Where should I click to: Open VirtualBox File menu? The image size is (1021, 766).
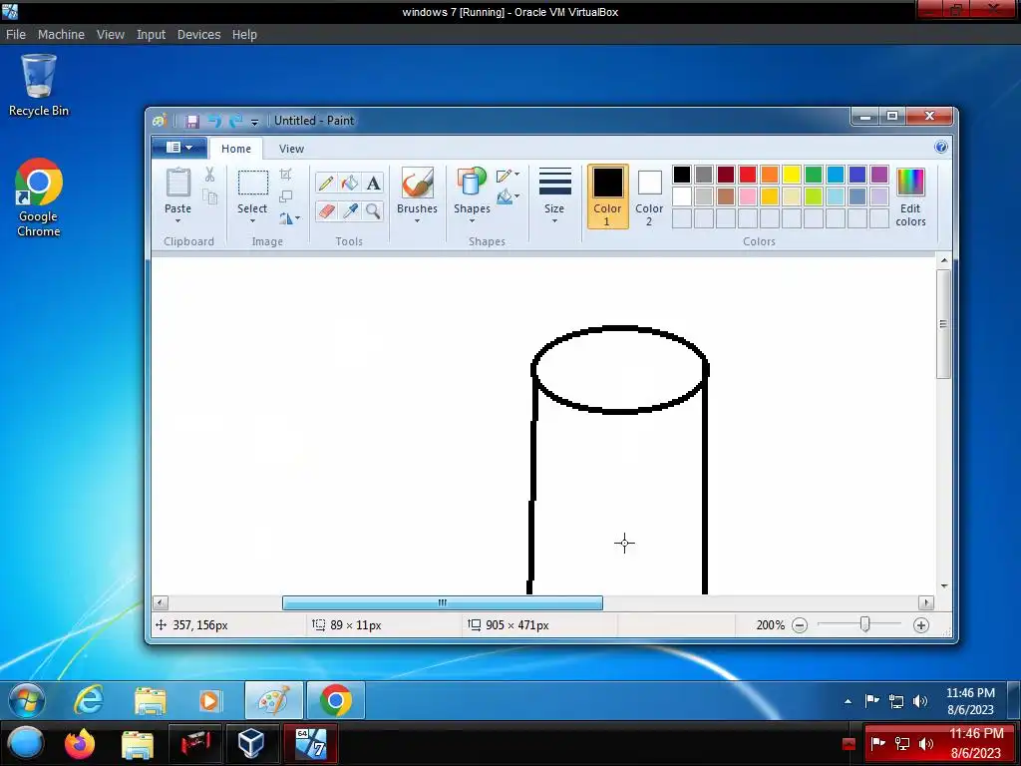tap(16, 35)
